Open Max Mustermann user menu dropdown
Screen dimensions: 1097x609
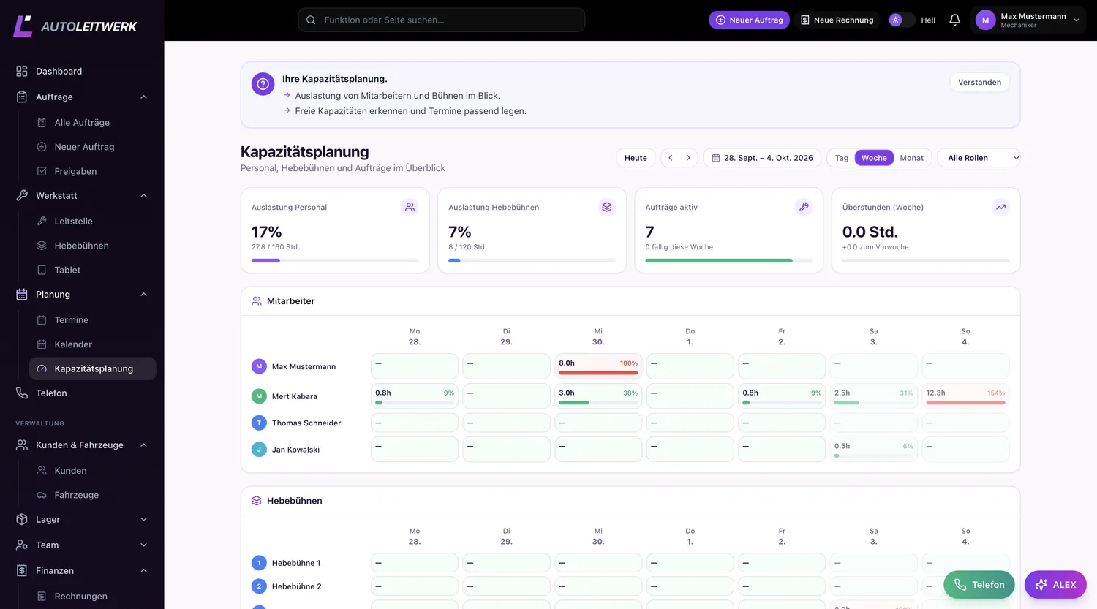[1029, 20]
